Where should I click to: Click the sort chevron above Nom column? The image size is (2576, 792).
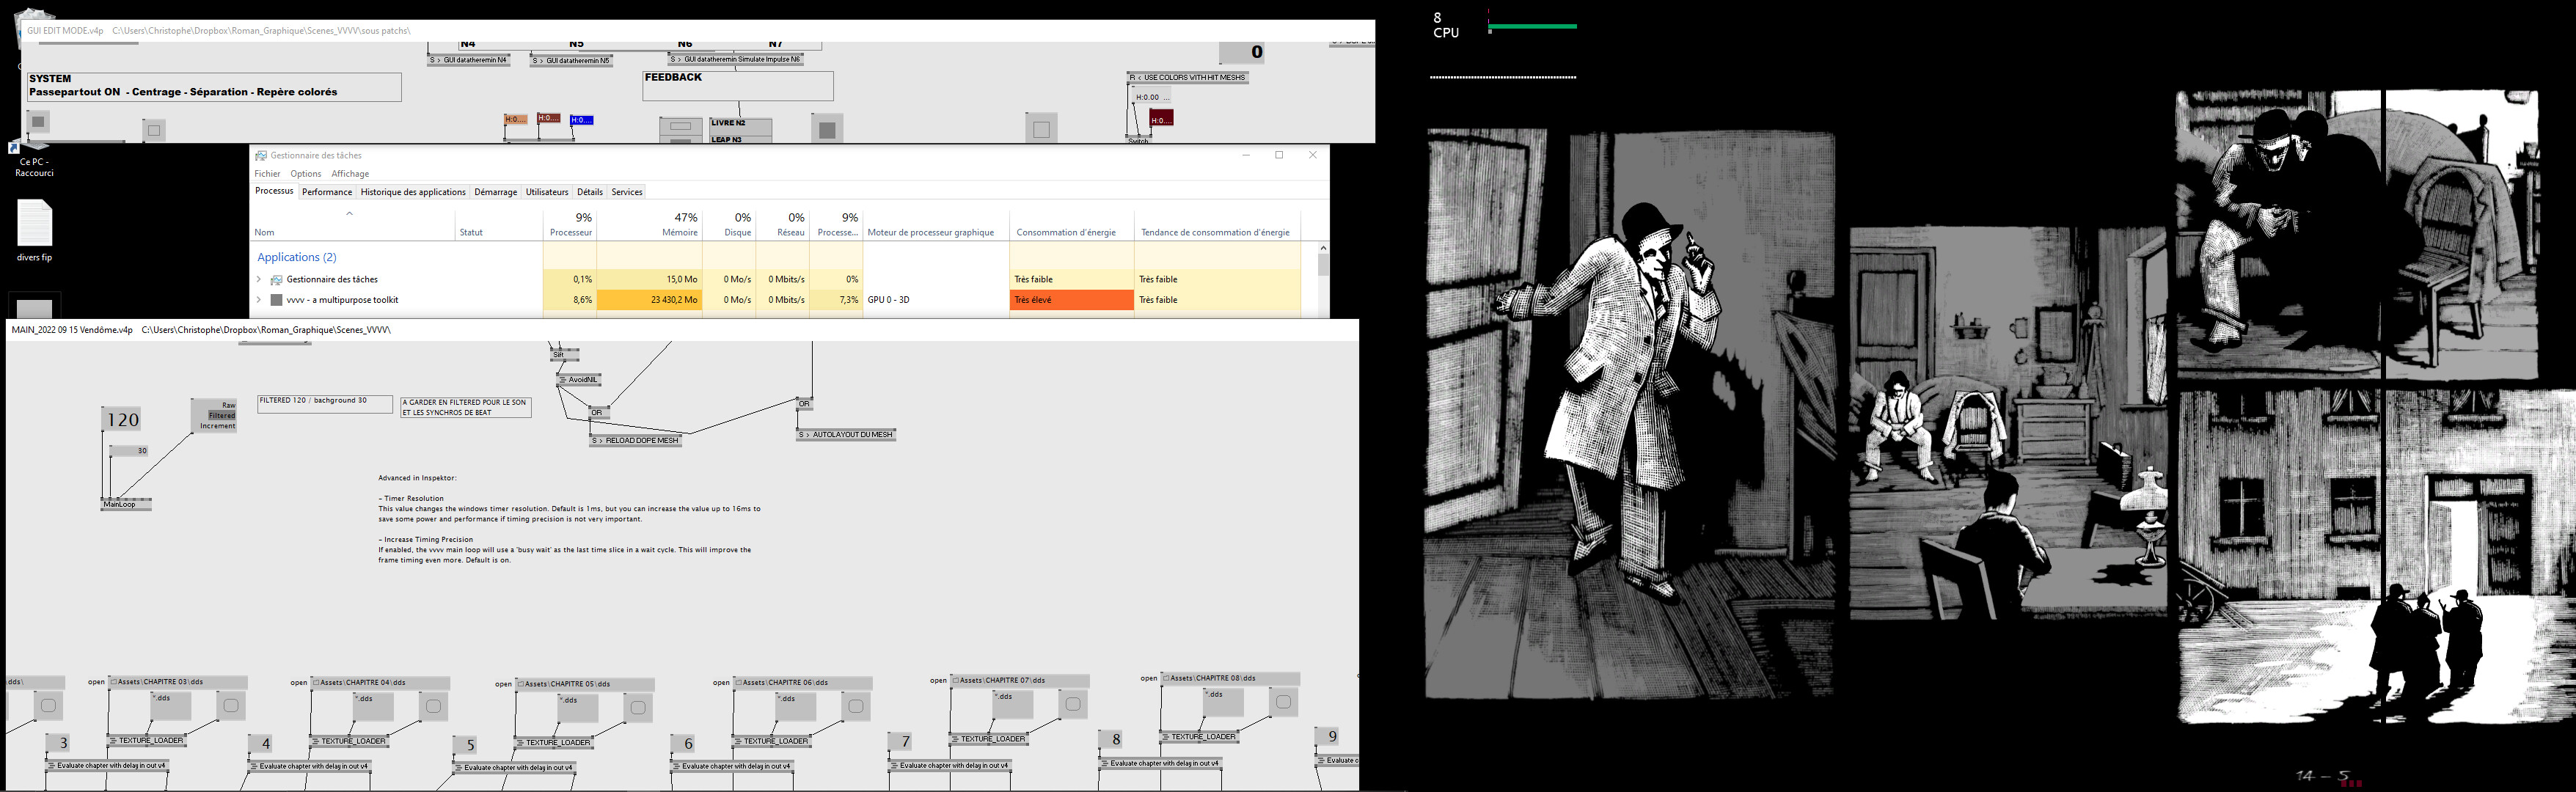[x=349, y=213]
